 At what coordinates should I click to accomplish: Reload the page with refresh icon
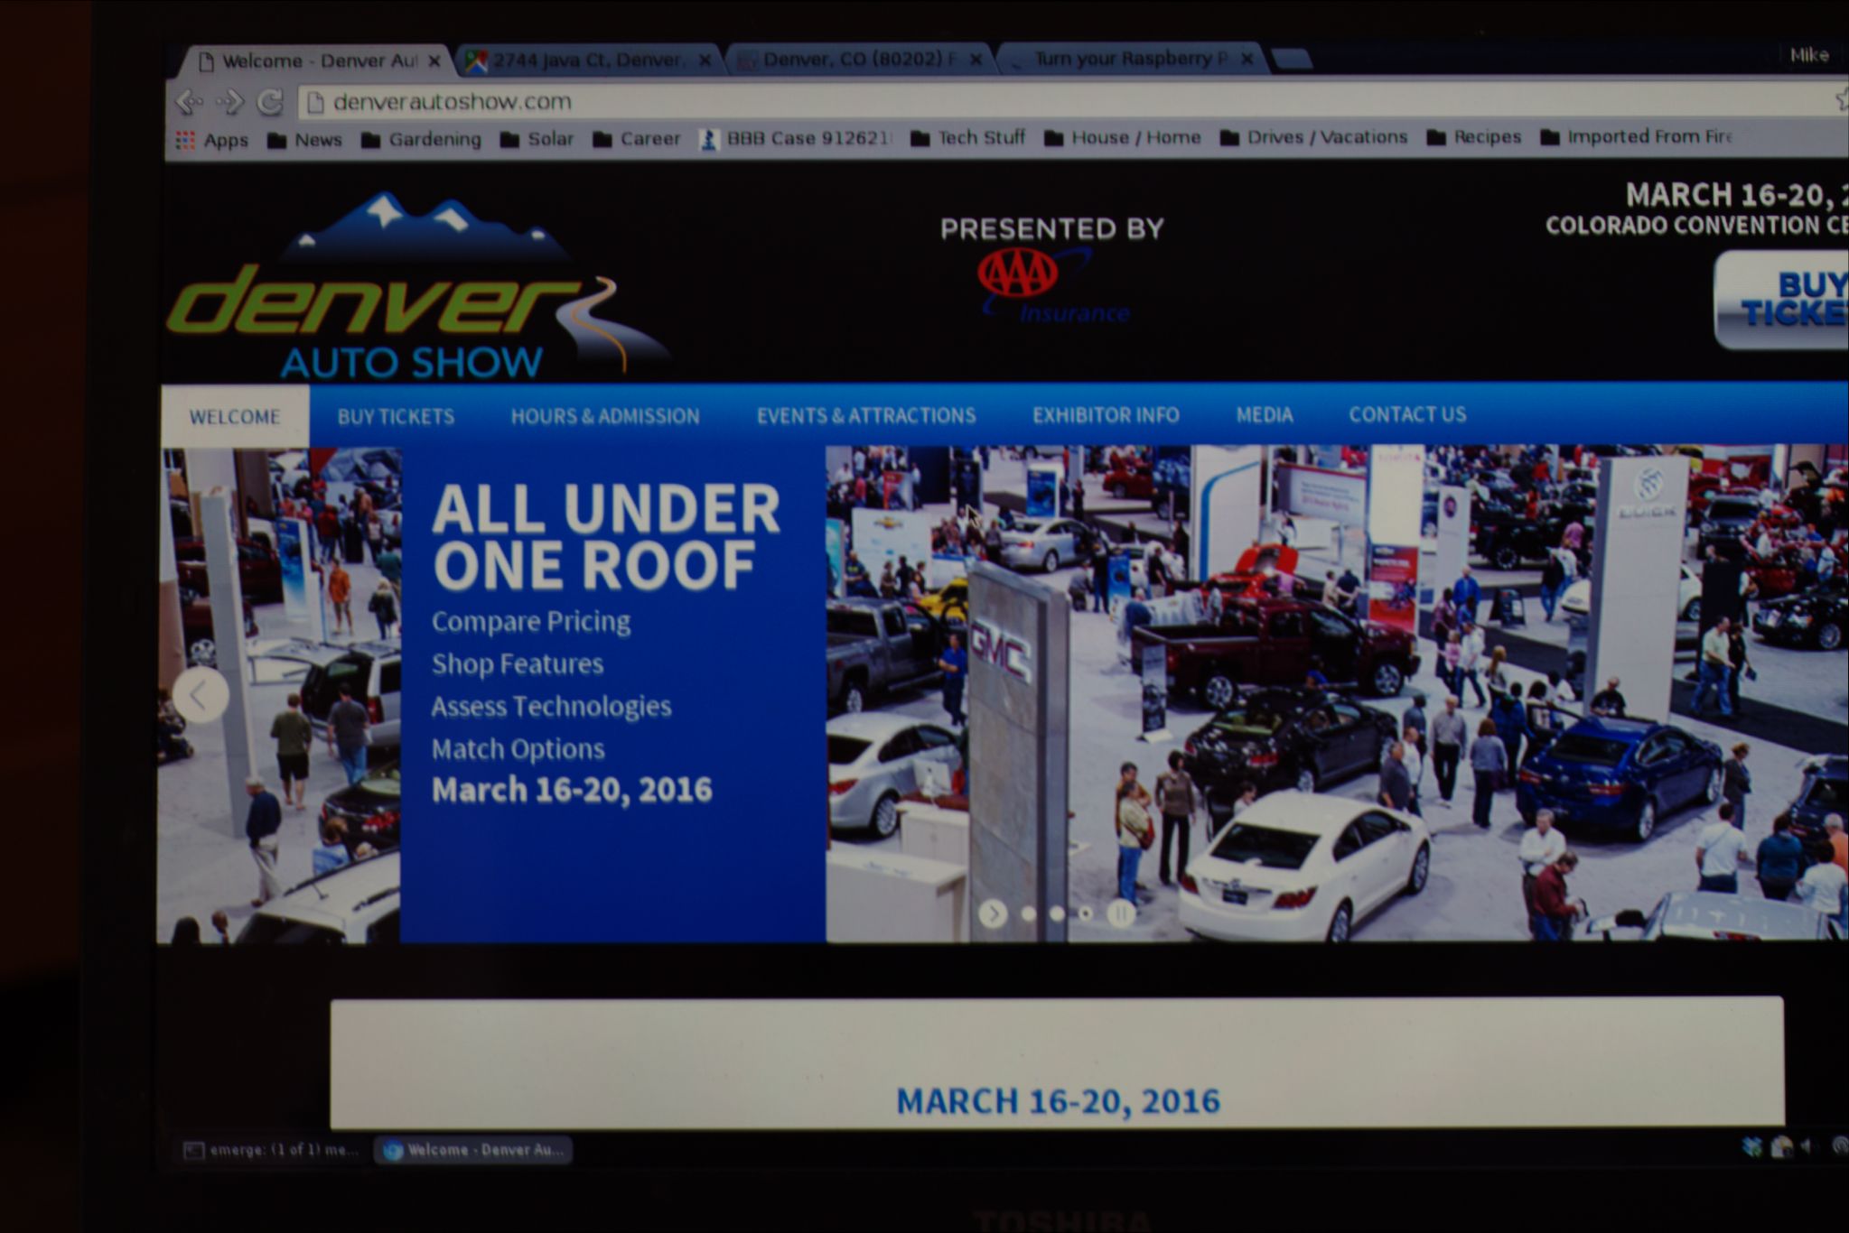[x=270, y=102]
